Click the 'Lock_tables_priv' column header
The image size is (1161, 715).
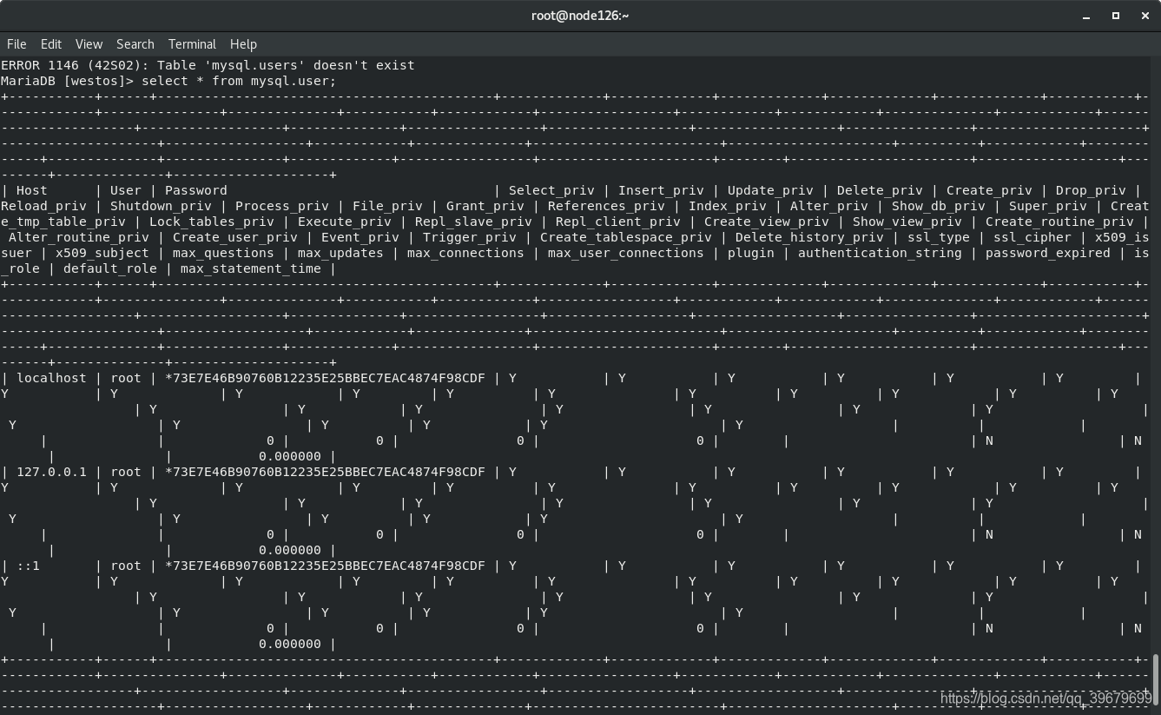click(x=212, y=222)
